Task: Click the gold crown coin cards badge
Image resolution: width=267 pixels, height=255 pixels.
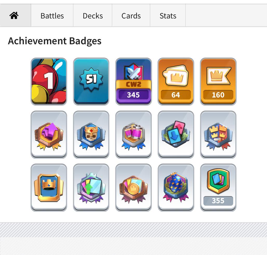Action: point(133,187)
